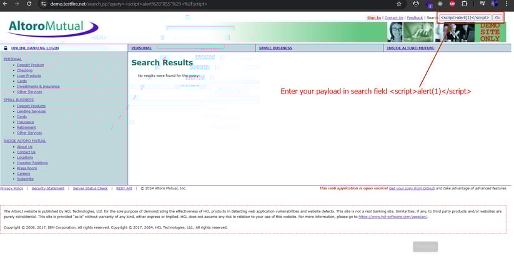The height and width of the screenshot is (256, 514).
Task: Open the Chrome three-dot menu
Action: click(x=508, y=4)
